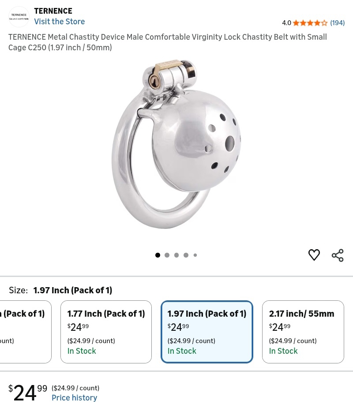Click the star rating icons
This screenshot has width=353, height=404.
310,23
